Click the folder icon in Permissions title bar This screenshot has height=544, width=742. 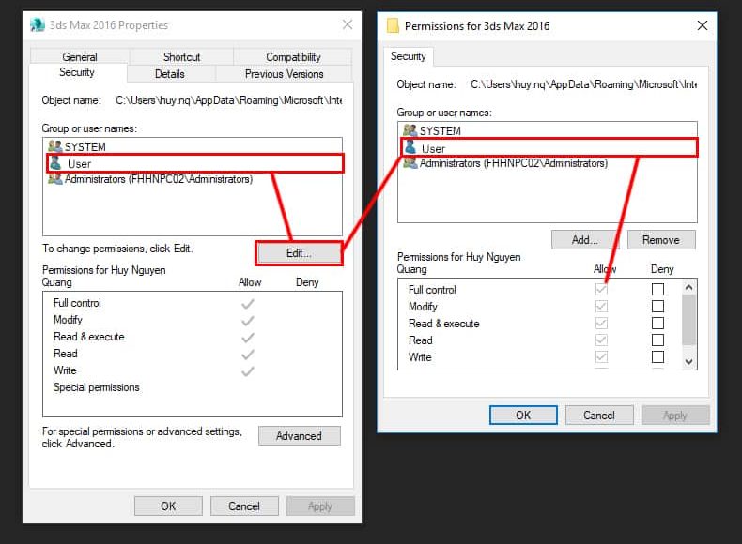click(x=393, y=25)
